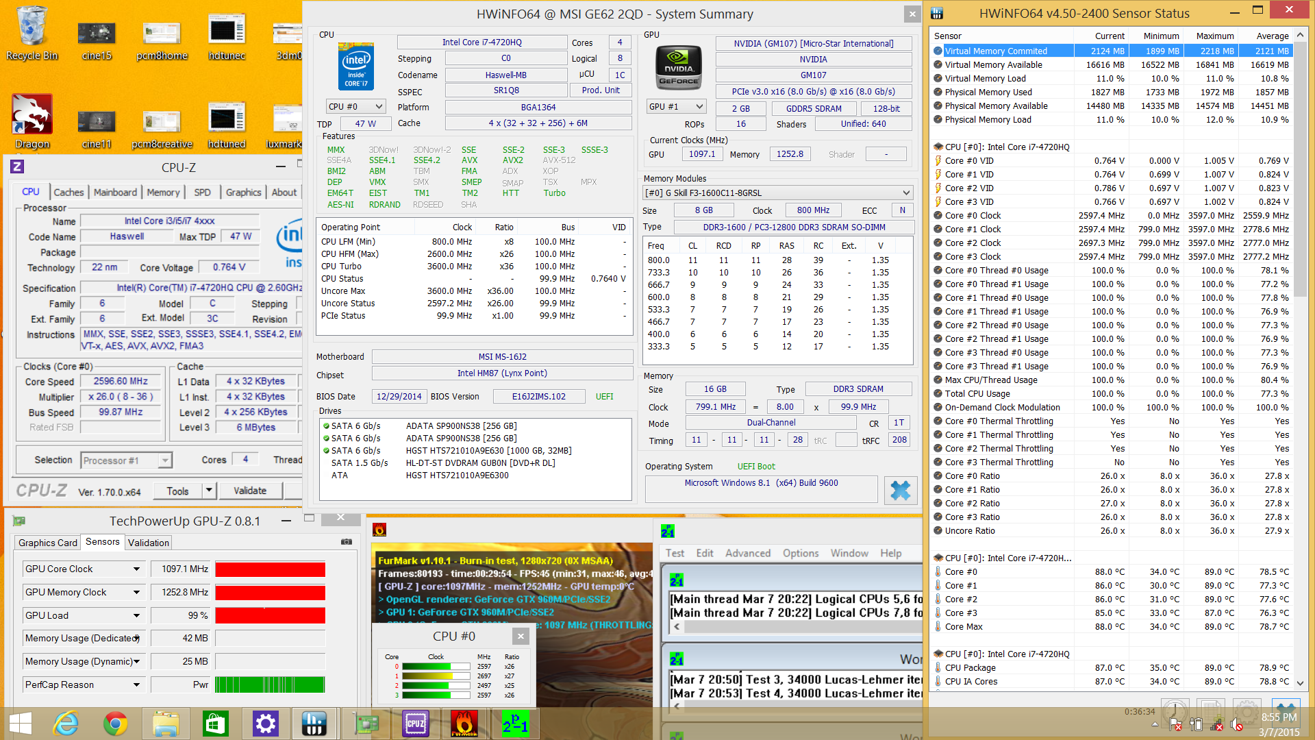Click the FurMark window title icon
1315x740 pixels.
379,529
